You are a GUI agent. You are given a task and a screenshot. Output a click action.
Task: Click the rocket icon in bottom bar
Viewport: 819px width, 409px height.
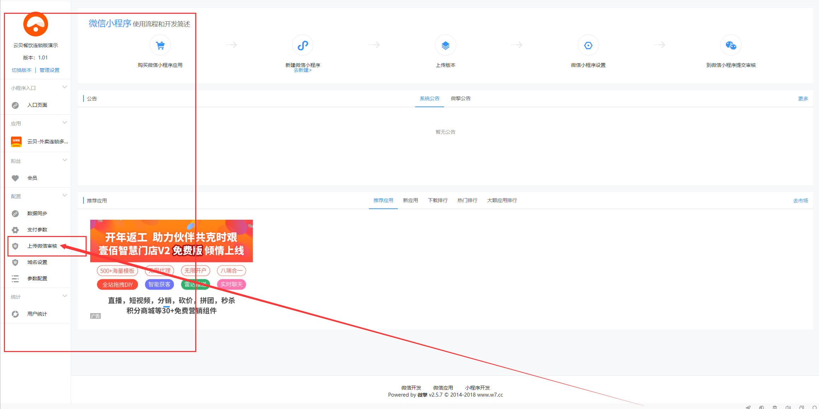point(748,407)
